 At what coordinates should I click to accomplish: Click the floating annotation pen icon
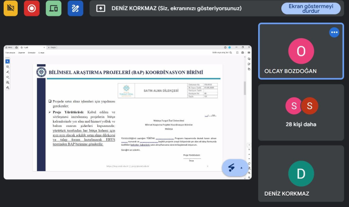tap(232, 168)
